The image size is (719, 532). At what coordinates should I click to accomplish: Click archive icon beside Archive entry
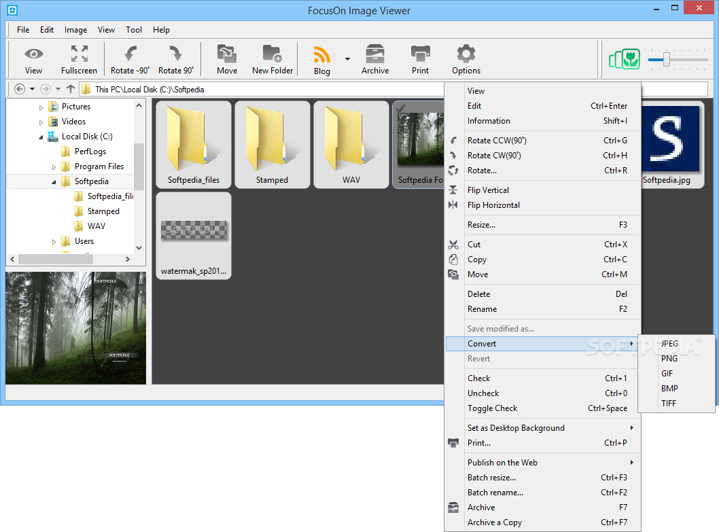coord(453,508)
